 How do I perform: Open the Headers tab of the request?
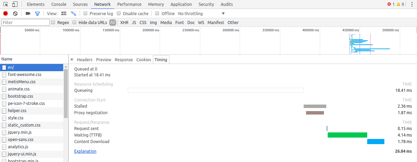point(84,60)
